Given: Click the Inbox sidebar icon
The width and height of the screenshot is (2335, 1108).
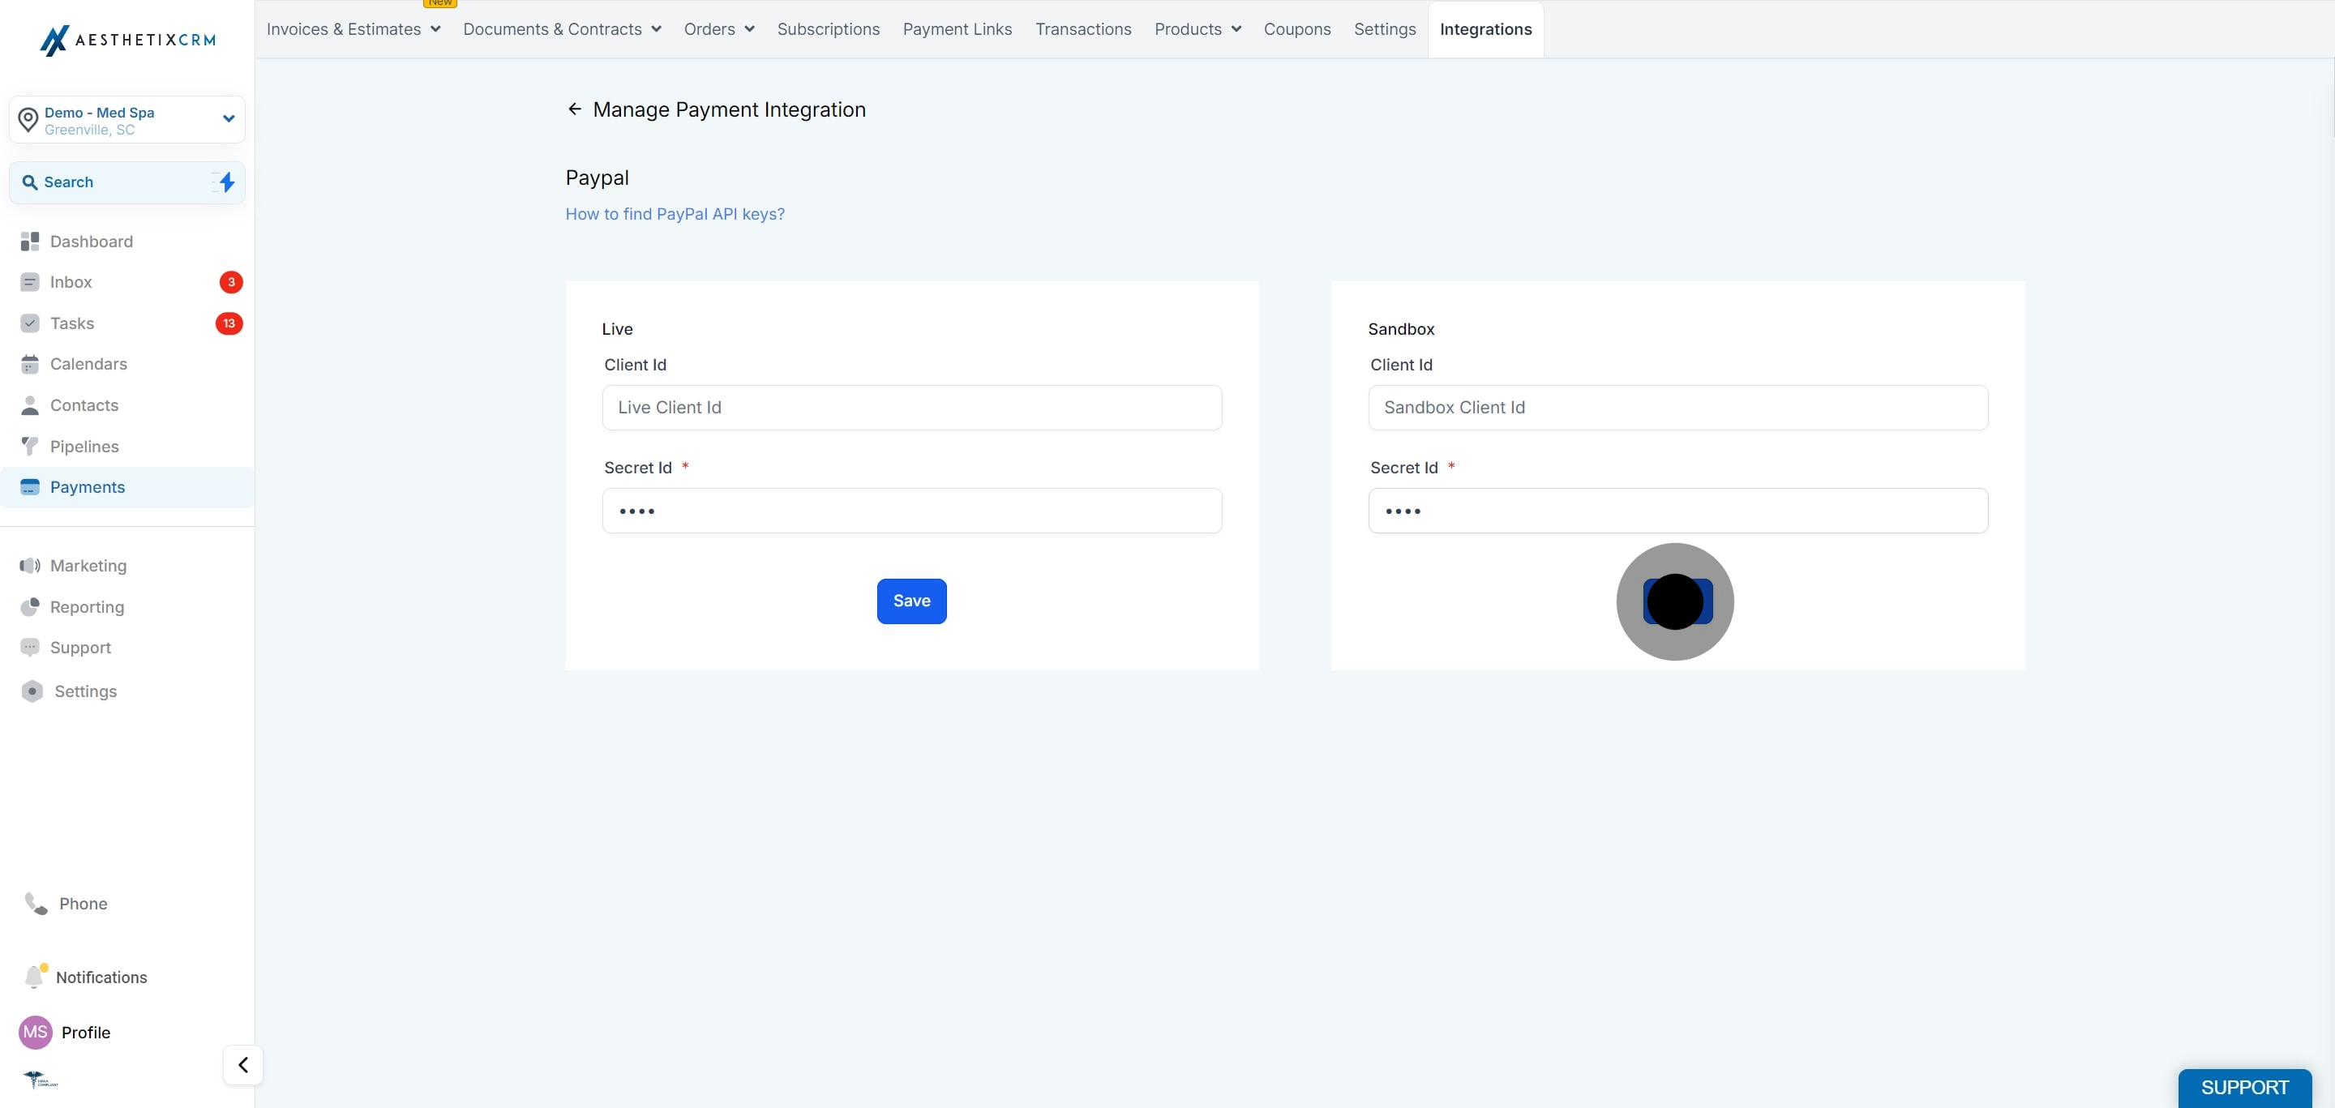Looking at the screenshot, I should pos(30,282).
